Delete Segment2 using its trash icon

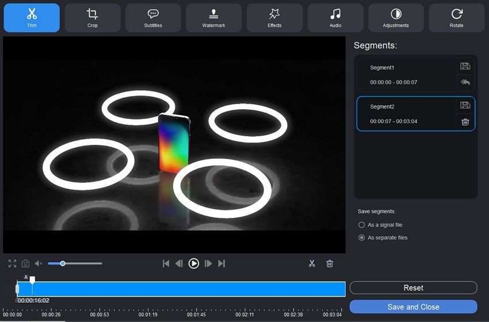pos(465,121)
